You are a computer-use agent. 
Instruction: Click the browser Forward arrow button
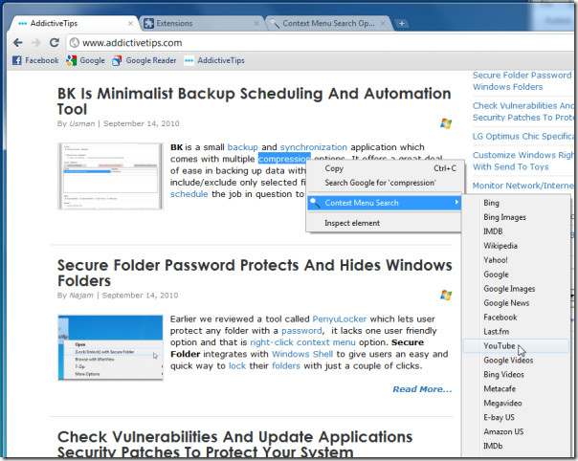35,43
